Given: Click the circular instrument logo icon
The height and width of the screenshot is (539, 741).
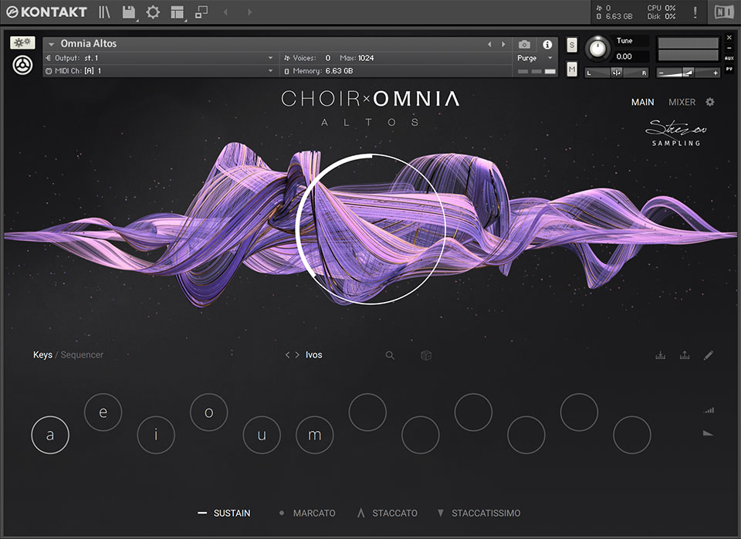Looking at the screenshot, I should pyautogui.click(x=22, y=65).
